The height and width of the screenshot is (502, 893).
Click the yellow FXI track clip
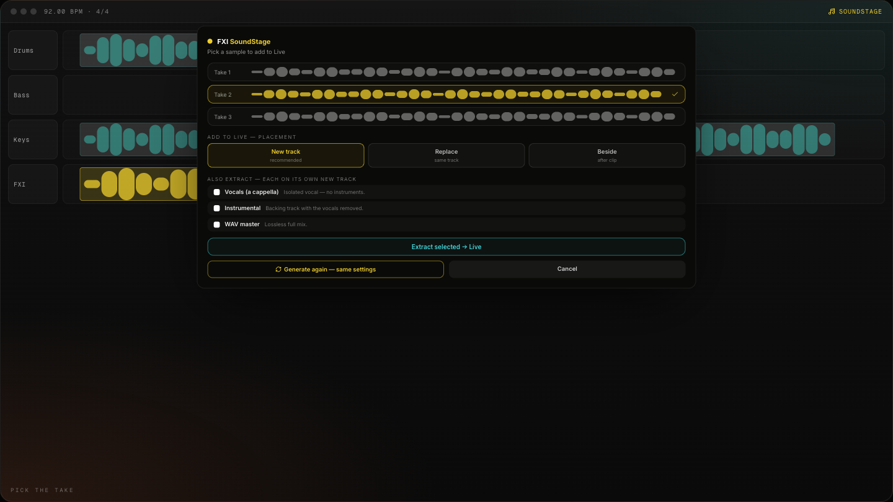138,184
